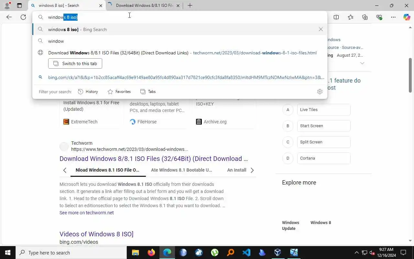Viewport: 414px width, 259px height.
Task: Choose the 'window' search suggestion
Action: click(180, 41)
